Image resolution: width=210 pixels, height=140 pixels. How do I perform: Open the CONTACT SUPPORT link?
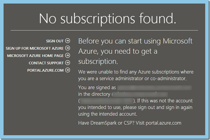click(x=46, y=63)
